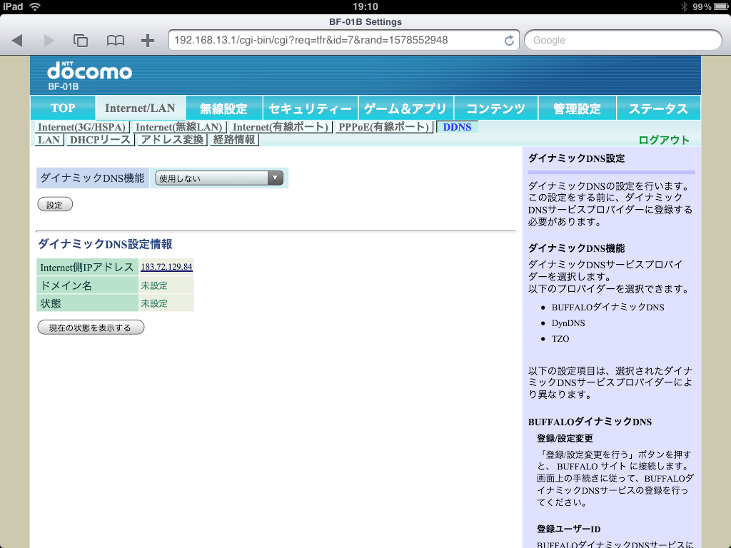Screen dimensions: 731x548
Task: Go to PPPoE(有線ポート) sub-tab
Action: coord(384,127)
